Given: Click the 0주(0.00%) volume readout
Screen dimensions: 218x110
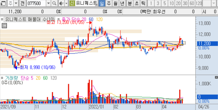Looking at the screenshot, I should point(12,82).
